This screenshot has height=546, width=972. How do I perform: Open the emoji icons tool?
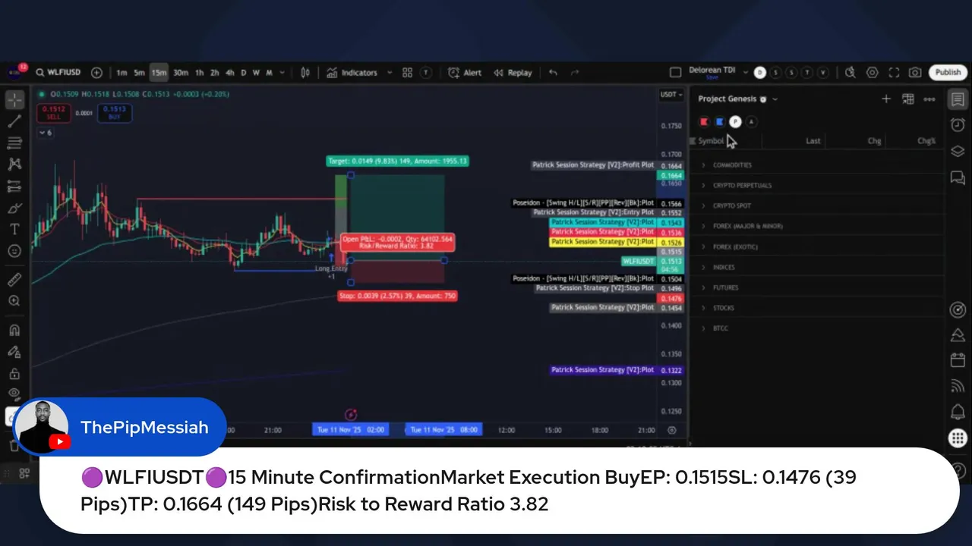[x=14, y=250]
